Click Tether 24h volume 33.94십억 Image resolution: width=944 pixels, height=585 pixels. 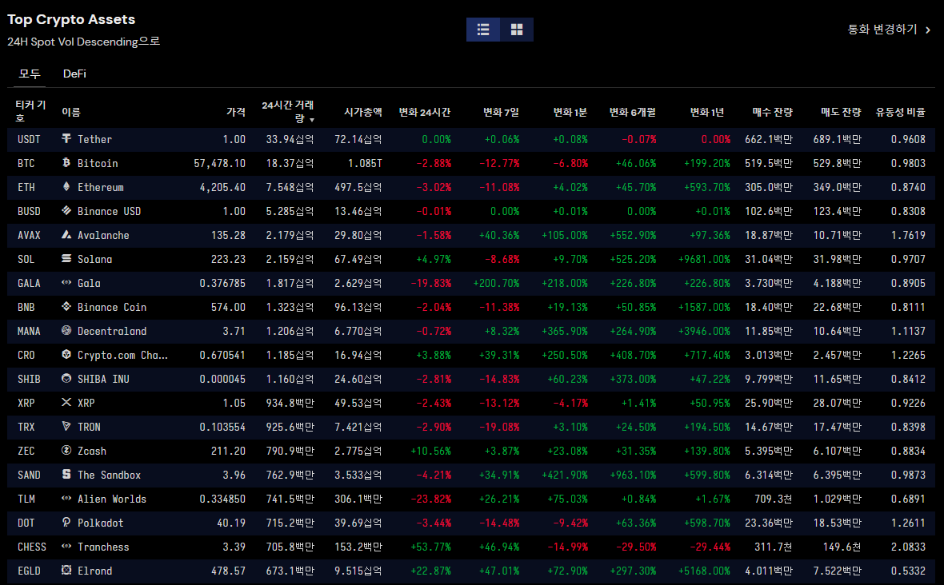point(290,140)
